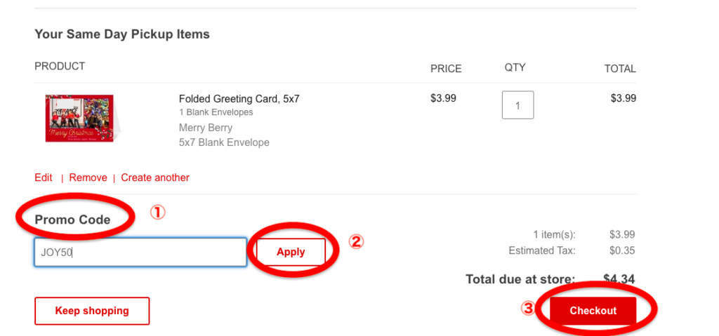Click the red Checkout button
719x336 pixels.
point(593,310)
